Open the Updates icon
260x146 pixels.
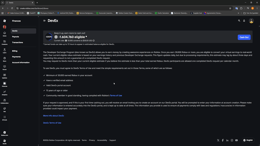[5, 76]
